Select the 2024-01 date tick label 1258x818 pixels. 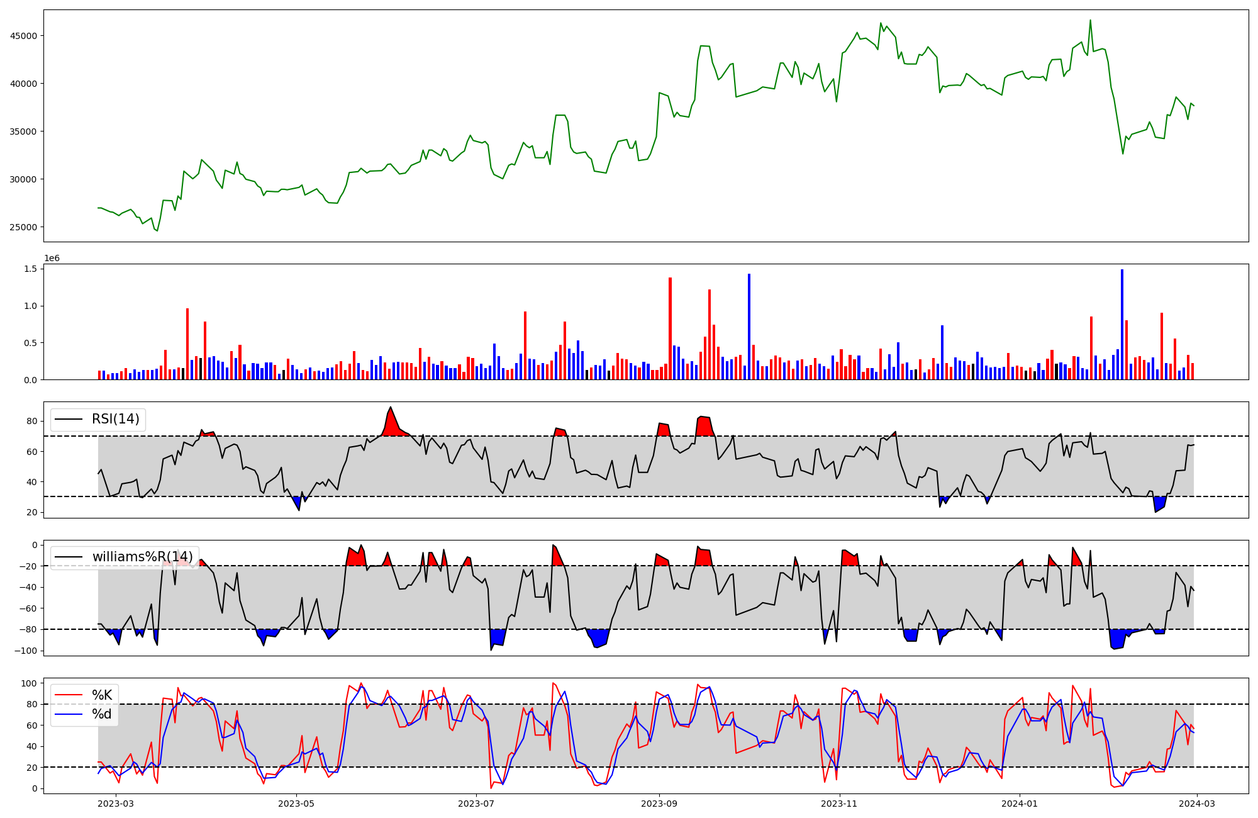point(1019,803)
